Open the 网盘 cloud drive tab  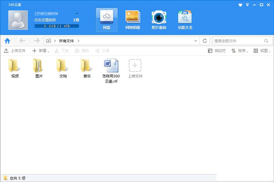point(106,20)
